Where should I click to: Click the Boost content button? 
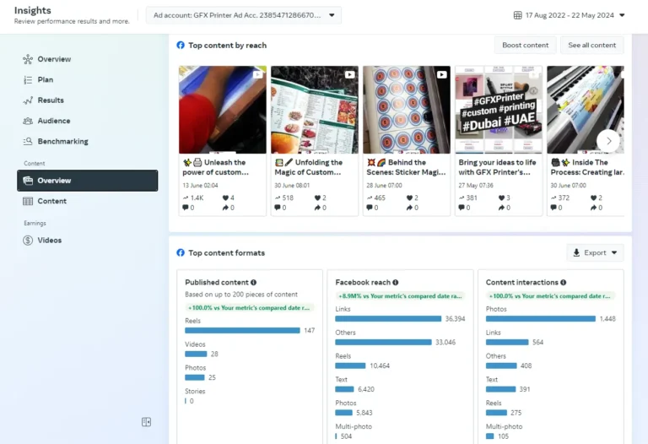[526, 45]
